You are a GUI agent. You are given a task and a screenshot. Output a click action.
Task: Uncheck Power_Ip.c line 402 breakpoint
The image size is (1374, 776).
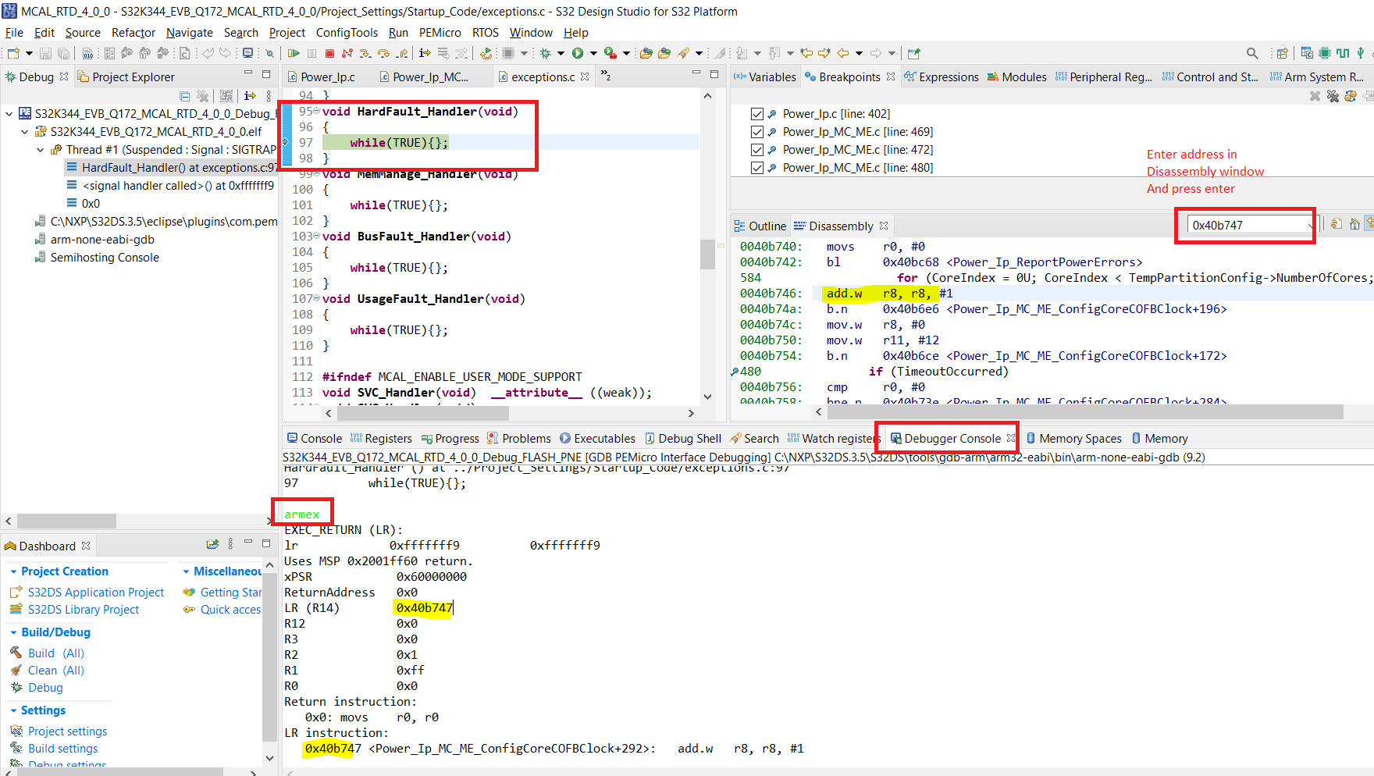pos(756,114)
